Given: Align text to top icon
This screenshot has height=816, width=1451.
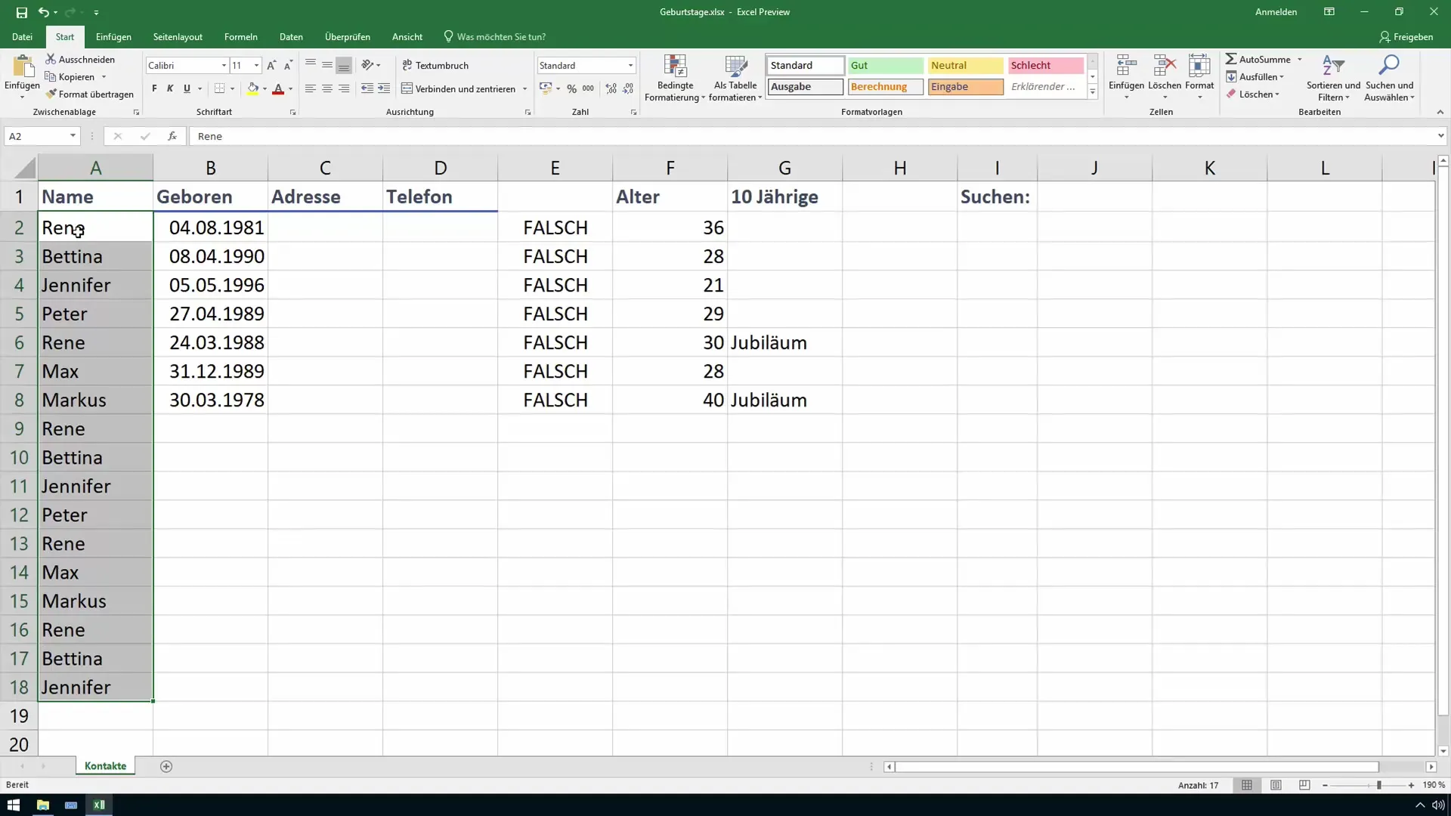Looking at the screenshot, I should pyautogui.click(x=311, y=65).
